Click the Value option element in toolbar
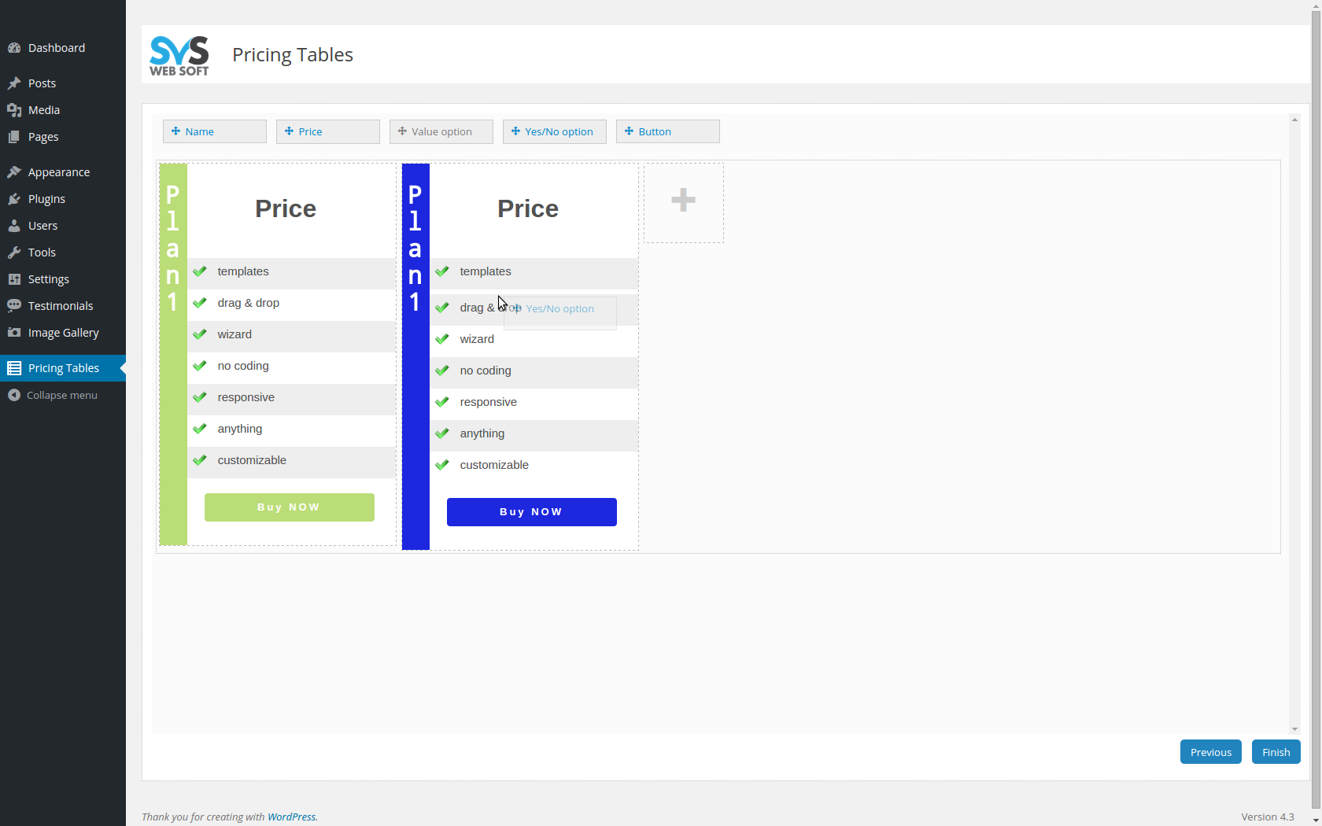The width and height of the screenshot is (1322, 826). pyautogui.click(x=441, y=131)
